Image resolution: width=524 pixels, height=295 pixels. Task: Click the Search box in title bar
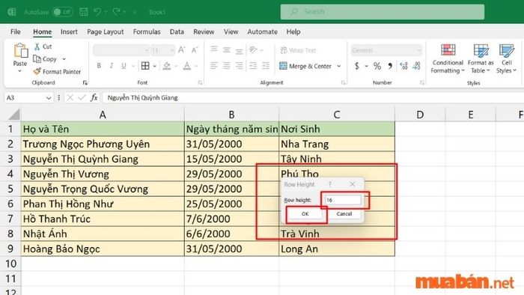383,12
